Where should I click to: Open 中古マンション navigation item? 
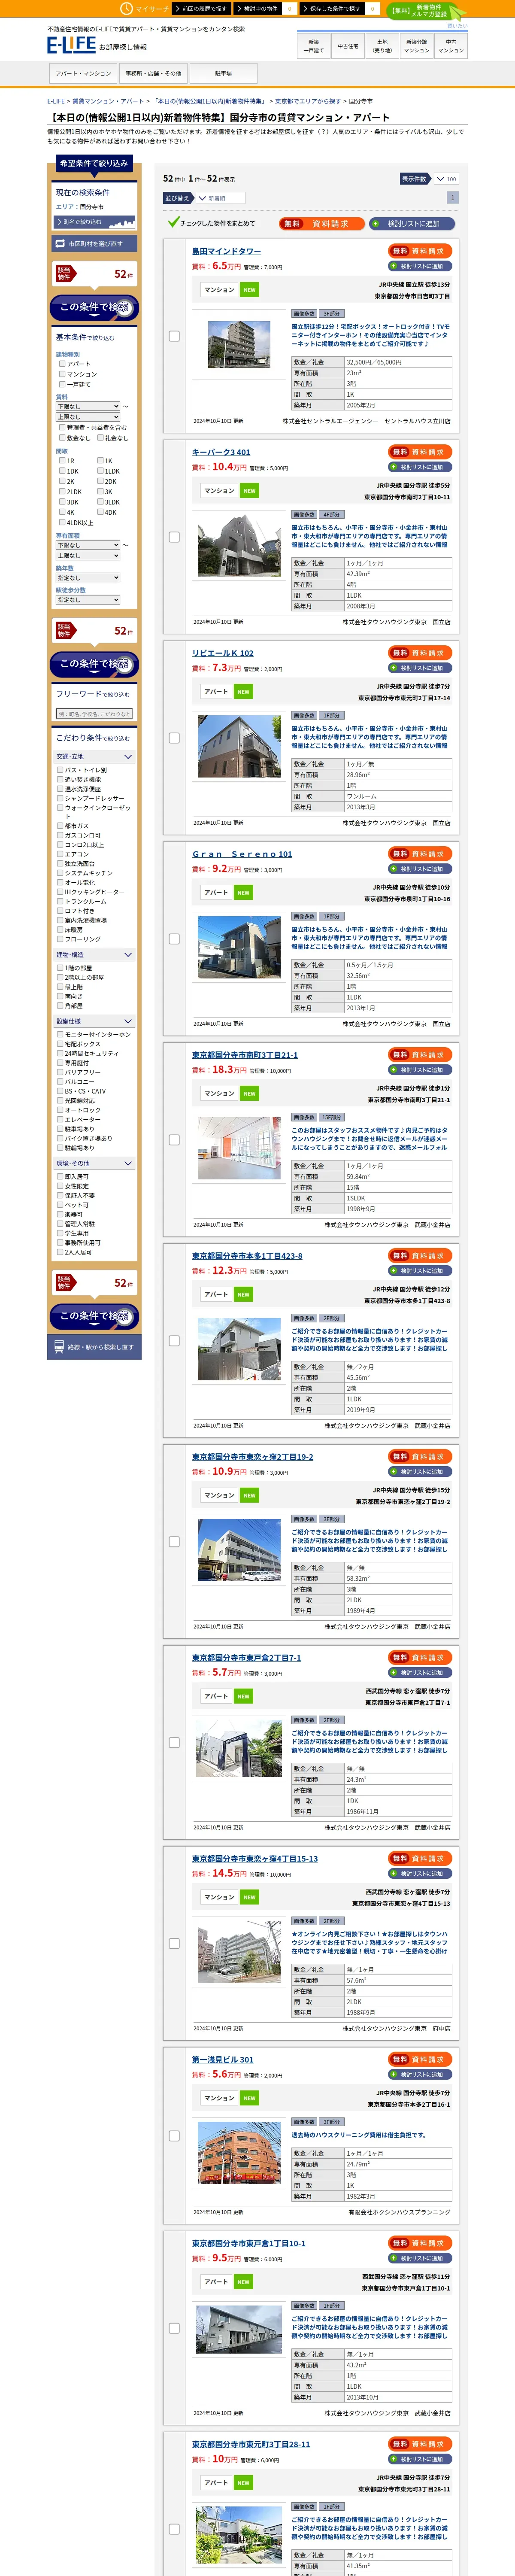(x=451, y=46)
